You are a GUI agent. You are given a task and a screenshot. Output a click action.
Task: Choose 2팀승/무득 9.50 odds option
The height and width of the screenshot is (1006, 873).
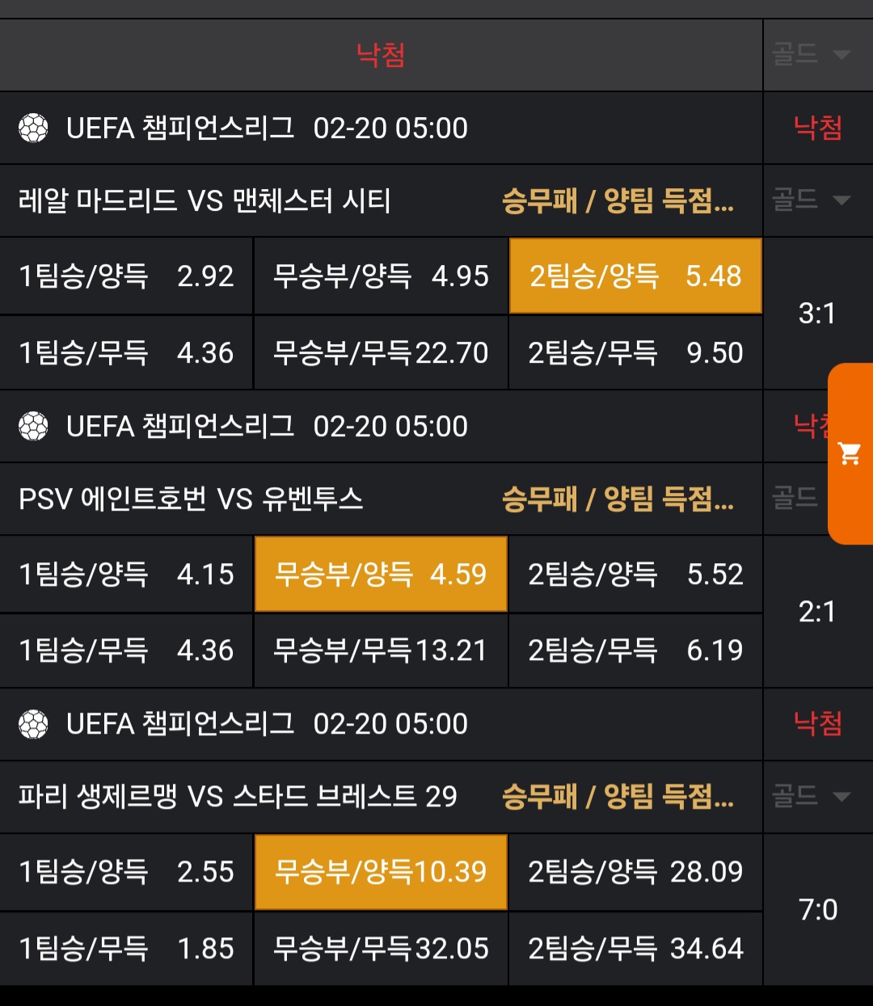coord(635,353)
